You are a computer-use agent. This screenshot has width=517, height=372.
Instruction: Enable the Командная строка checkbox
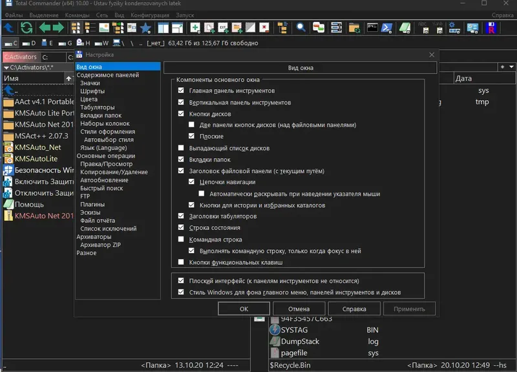click(x=181, y=239)
